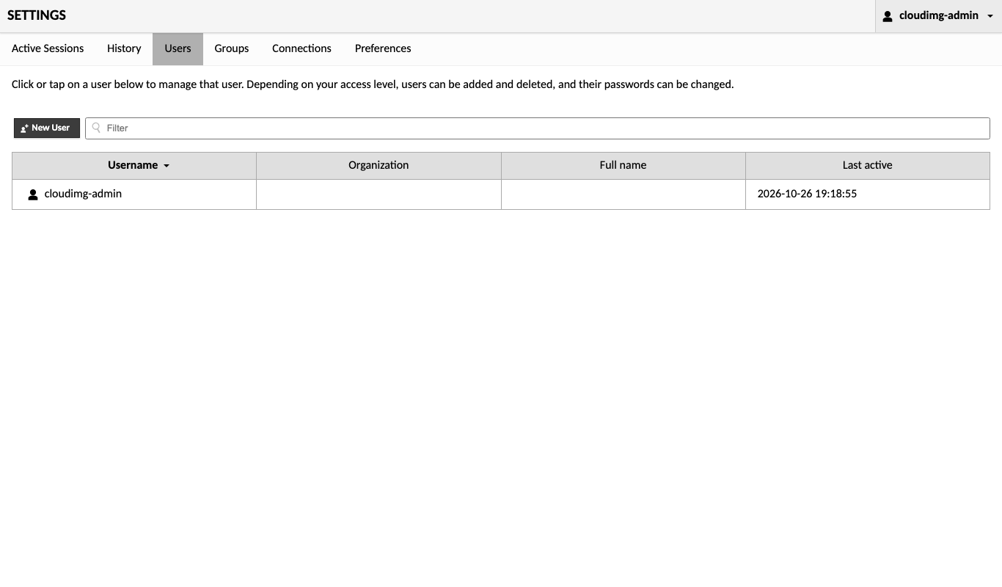Focus the Filter search field

pos(538,128)
